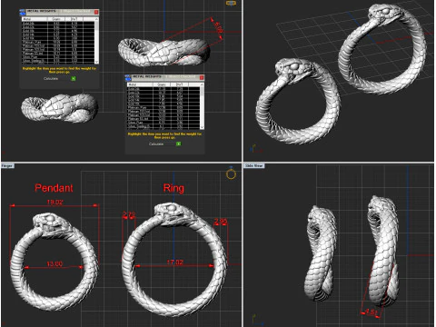This screenshot has height=327, width=436.
Task: Click the Dwt column header in the dialog above the pendant top-view model
Action: [x=74, y=19]
